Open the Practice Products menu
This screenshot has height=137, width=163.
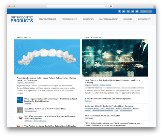[x=69, y=19]
